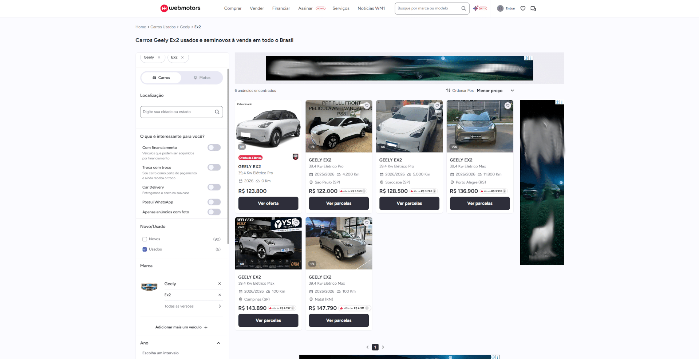Click the user avatar Entrar icon
Screen dimensions: 699x359
click(500, 8)
